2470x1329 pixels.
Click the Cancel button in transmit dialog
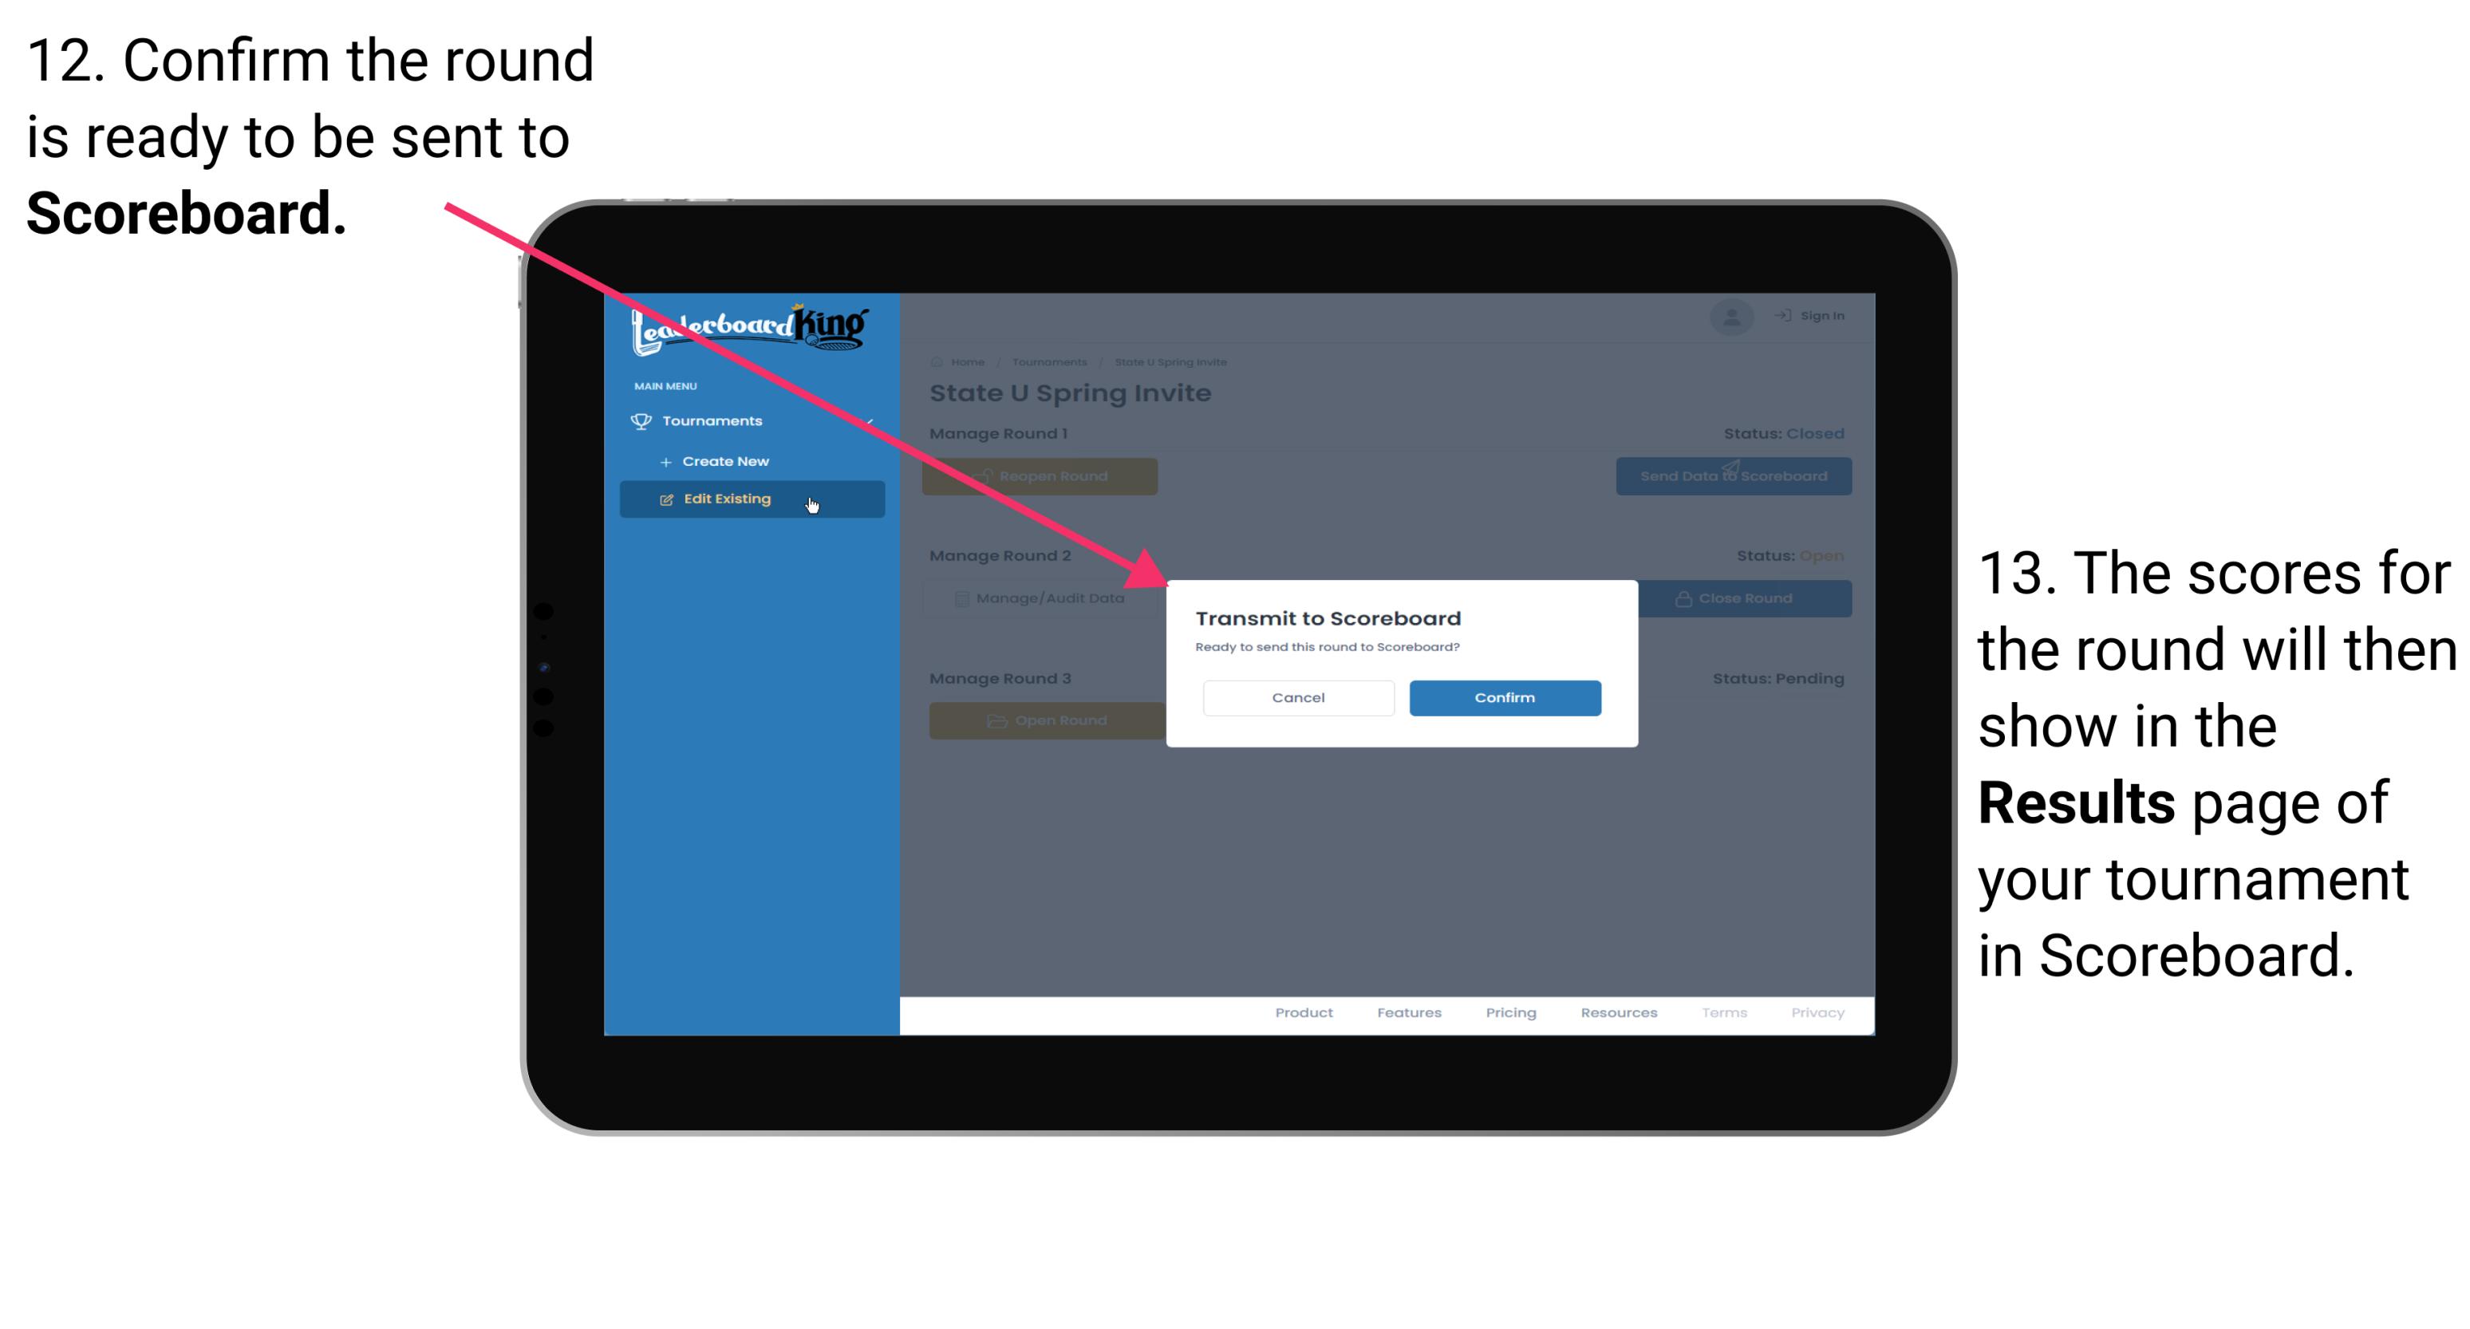[1298, 696]
